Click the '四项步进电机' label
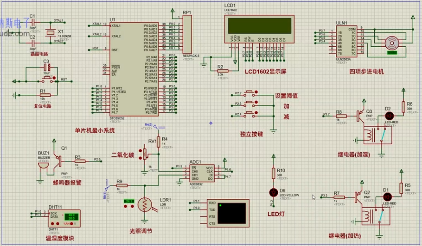The height and width of the screenshot is (246, 422). (366, 72)
